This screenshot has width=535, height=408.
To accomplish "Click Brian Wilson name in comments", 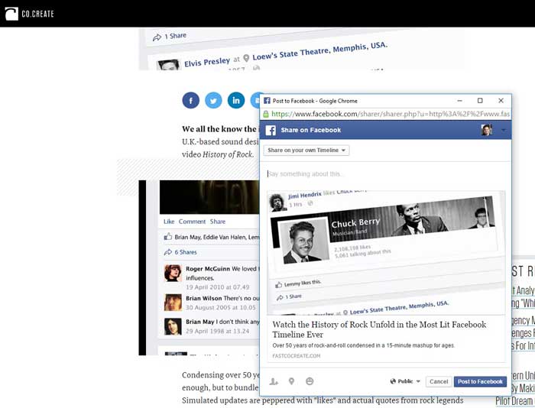I will [x=204, y=298].
